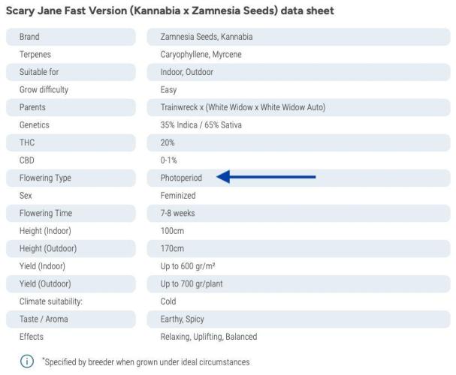Select the Photoperiod flowering type value
The width and height of the screenshot is (456, 375).
coord(181,178)
